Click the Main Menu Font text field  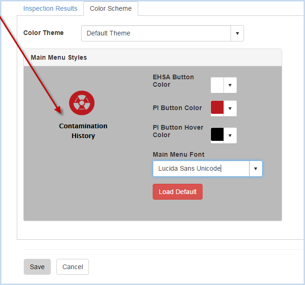pyautogui.click(x=201, y=168)
